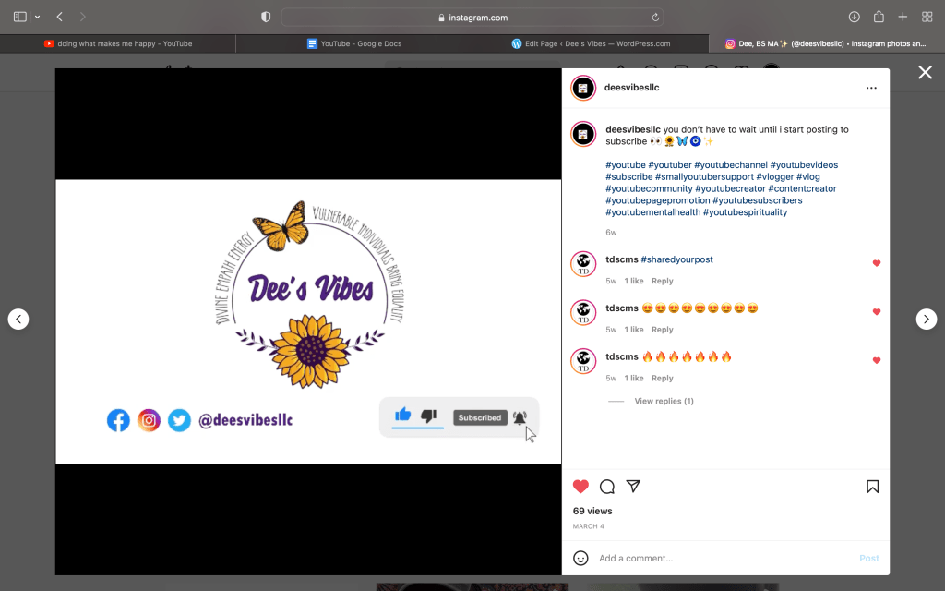
Task: Click the comment speech bubble icon
Action: tap(607, 487)
